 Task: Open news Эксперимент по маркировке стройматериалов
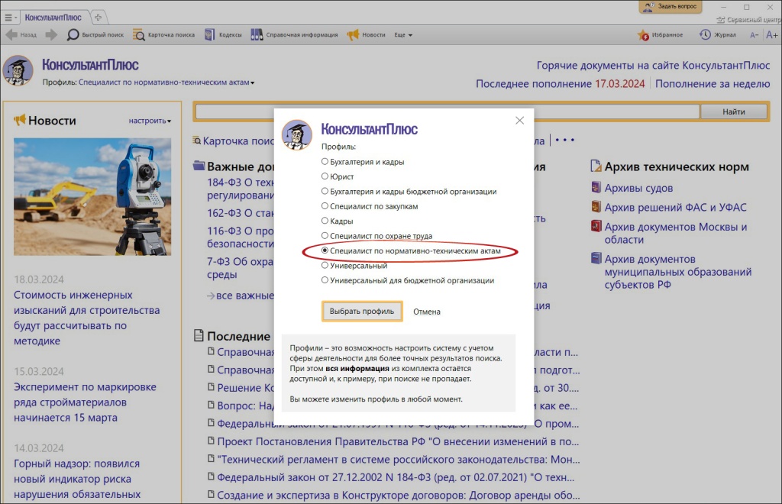coord(85,402)
